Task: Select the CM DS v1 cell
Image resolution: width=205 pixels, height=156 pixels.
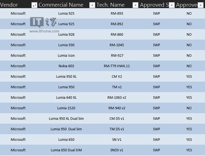Action: 117,118
